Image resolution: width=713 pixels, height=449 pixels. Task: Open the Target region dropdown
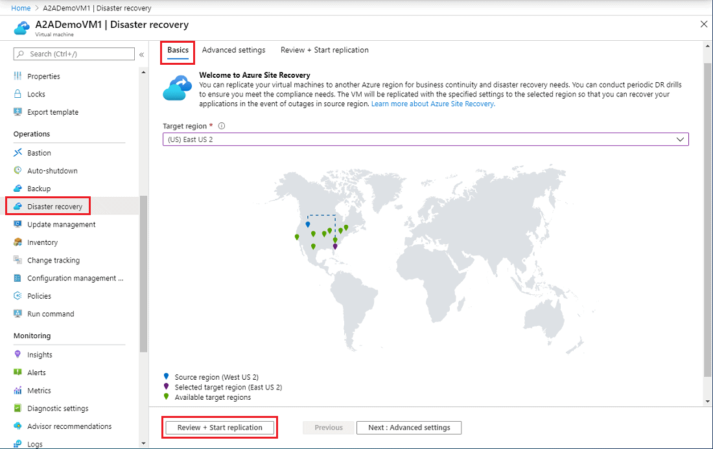(680, 139)
